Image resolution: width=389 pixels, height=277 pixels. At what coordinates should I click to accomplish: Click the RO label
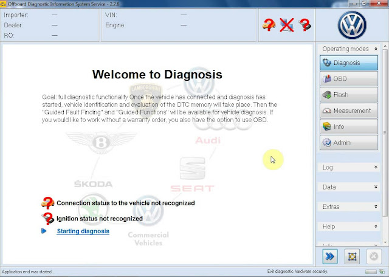(x=9, y=35)
